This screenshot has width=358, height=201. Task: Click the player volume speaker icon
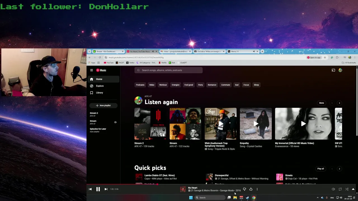pos(333,189)
